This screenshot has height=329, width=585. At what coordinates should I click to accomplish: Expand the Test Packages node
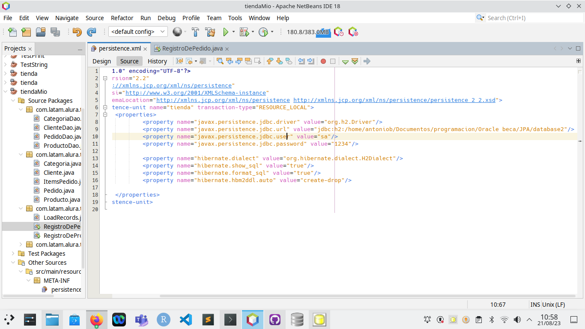click(x=13, y=253)
